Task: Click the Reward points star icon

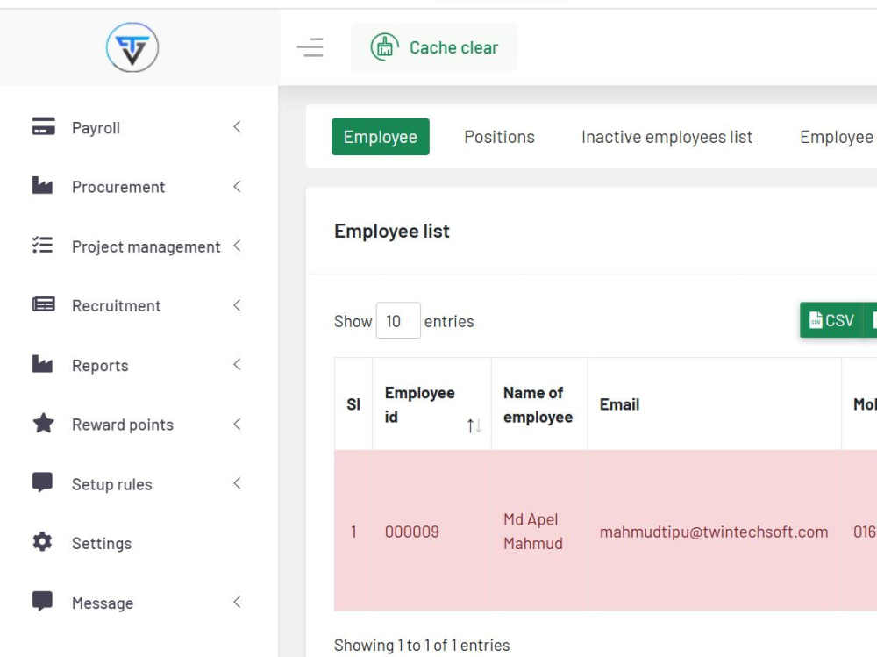Action: [43, 423]
